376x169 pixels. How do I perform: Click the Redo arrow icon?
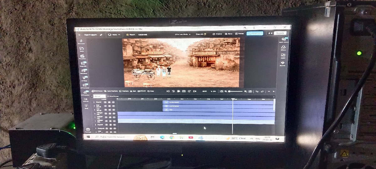[262, 91]
